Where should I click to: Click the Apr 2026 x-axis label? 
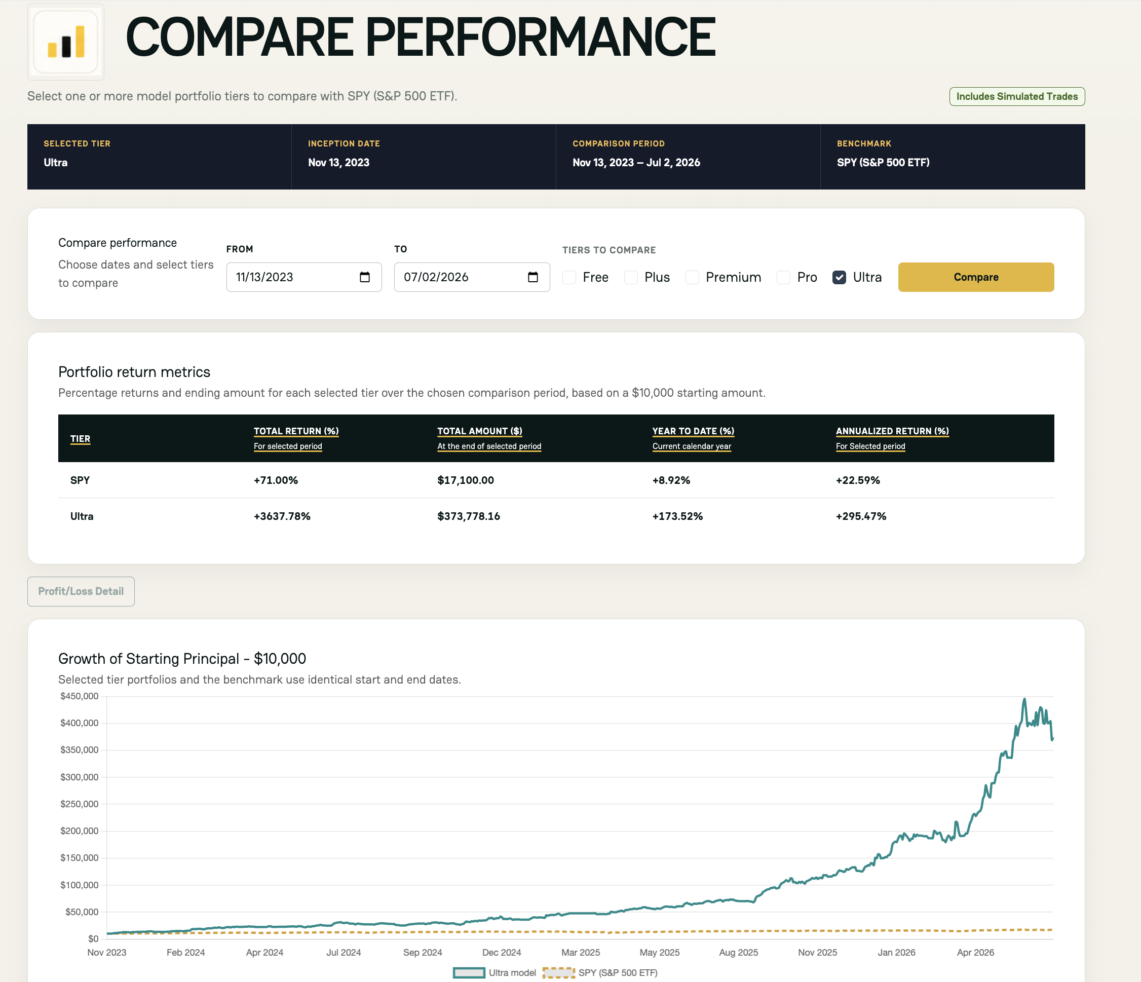pos(975,953)
